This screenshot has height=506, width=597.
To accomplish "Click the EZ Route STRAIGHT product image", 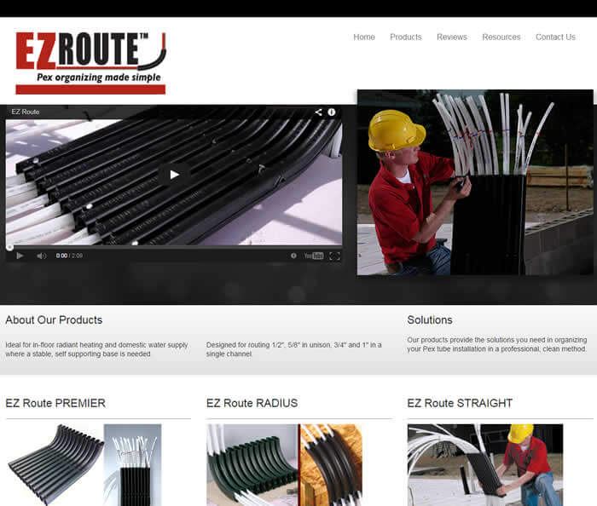I will [x=485, y=465].
